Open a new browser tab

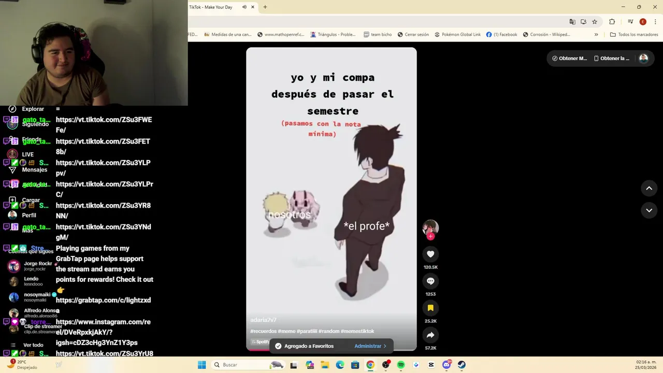point(265,7)
